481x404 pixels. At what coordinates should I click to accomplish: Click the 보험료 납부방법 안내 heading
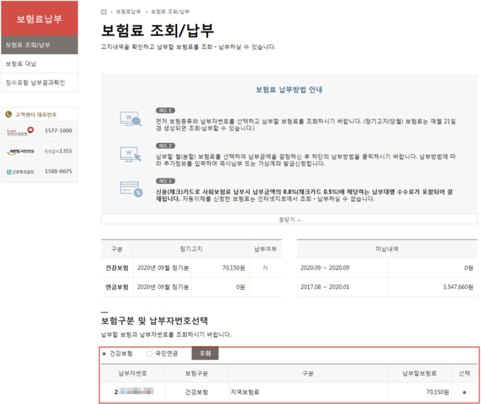point(289,89)
